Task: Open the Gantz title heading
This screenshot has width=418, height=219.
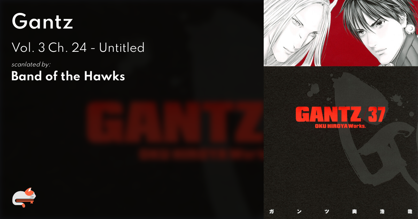Action: [42, 23]
